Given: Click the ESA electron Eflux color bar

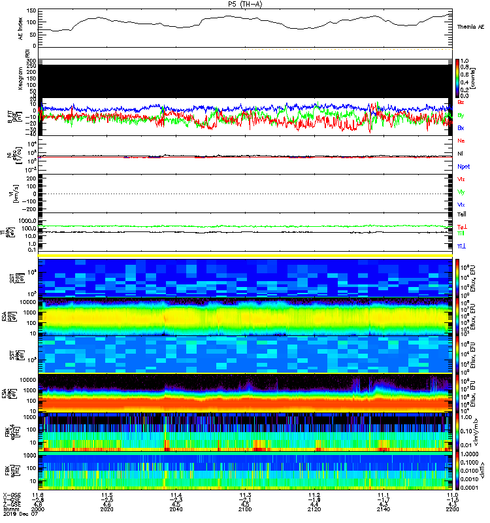Looking at the screenshot, I should [458, 393].
